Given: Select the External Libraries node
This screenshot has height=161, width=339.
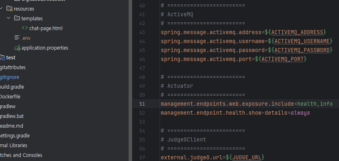Looking at the screenshot, I should point(14,146).
